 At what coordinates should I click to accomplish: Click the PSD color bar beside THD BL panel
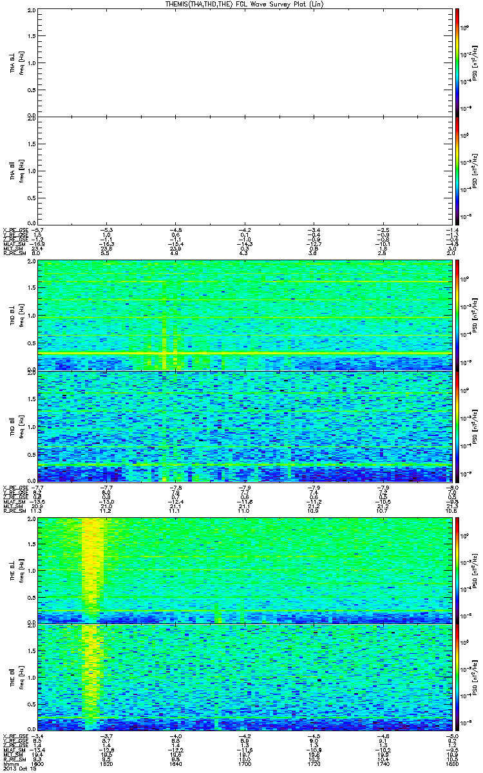(x=457, y=315)
